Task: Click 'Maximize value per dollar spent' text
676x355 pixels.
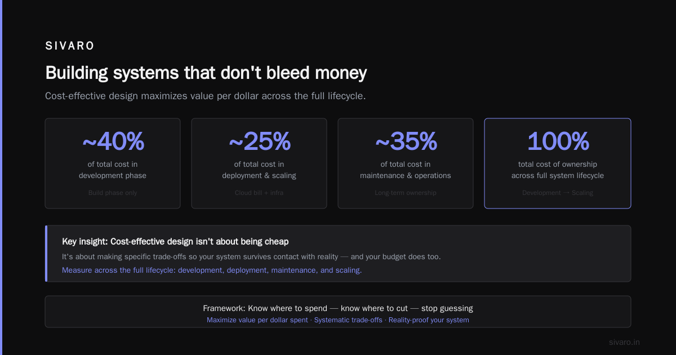Action: pos(257,320)
